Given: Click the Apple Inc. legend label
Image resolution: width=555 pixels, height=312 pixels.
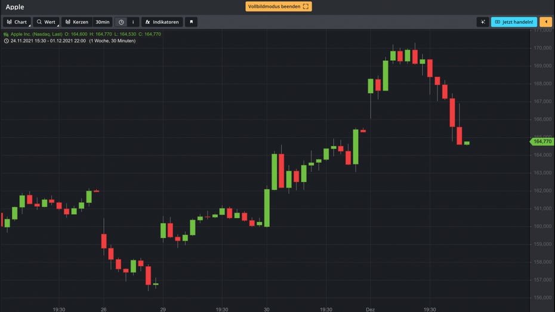Looking at the screenshot, I should 36,34.
